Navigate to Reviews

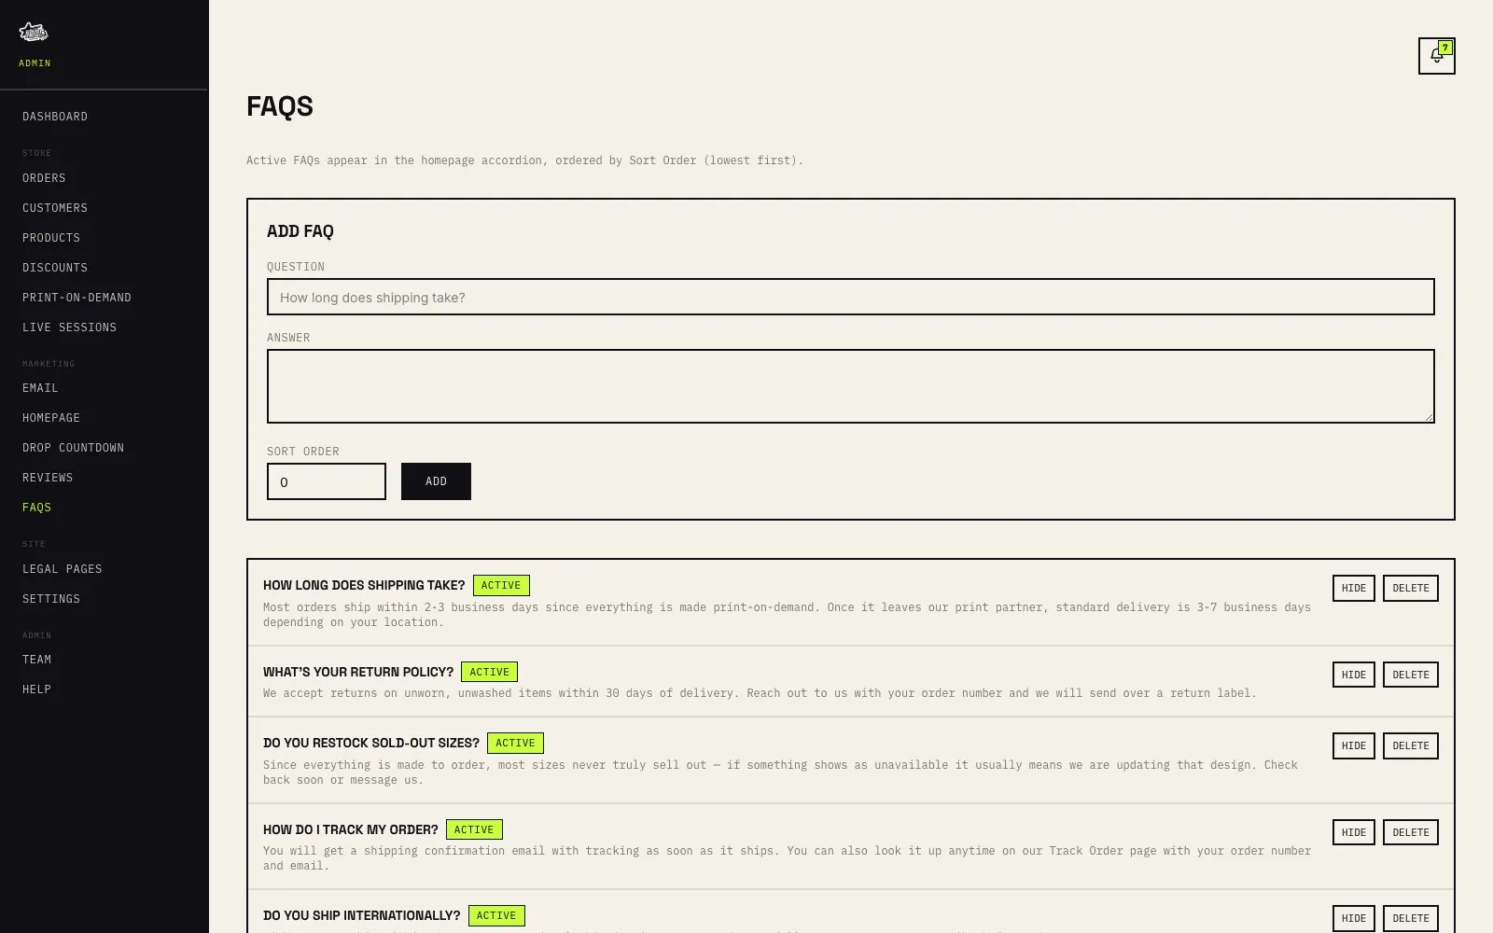click(48, 478)
